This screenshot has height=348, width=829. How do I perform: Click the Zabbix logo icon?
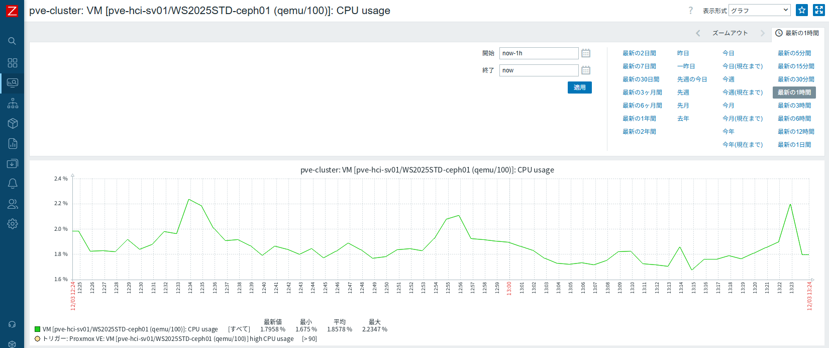(12, 11)
